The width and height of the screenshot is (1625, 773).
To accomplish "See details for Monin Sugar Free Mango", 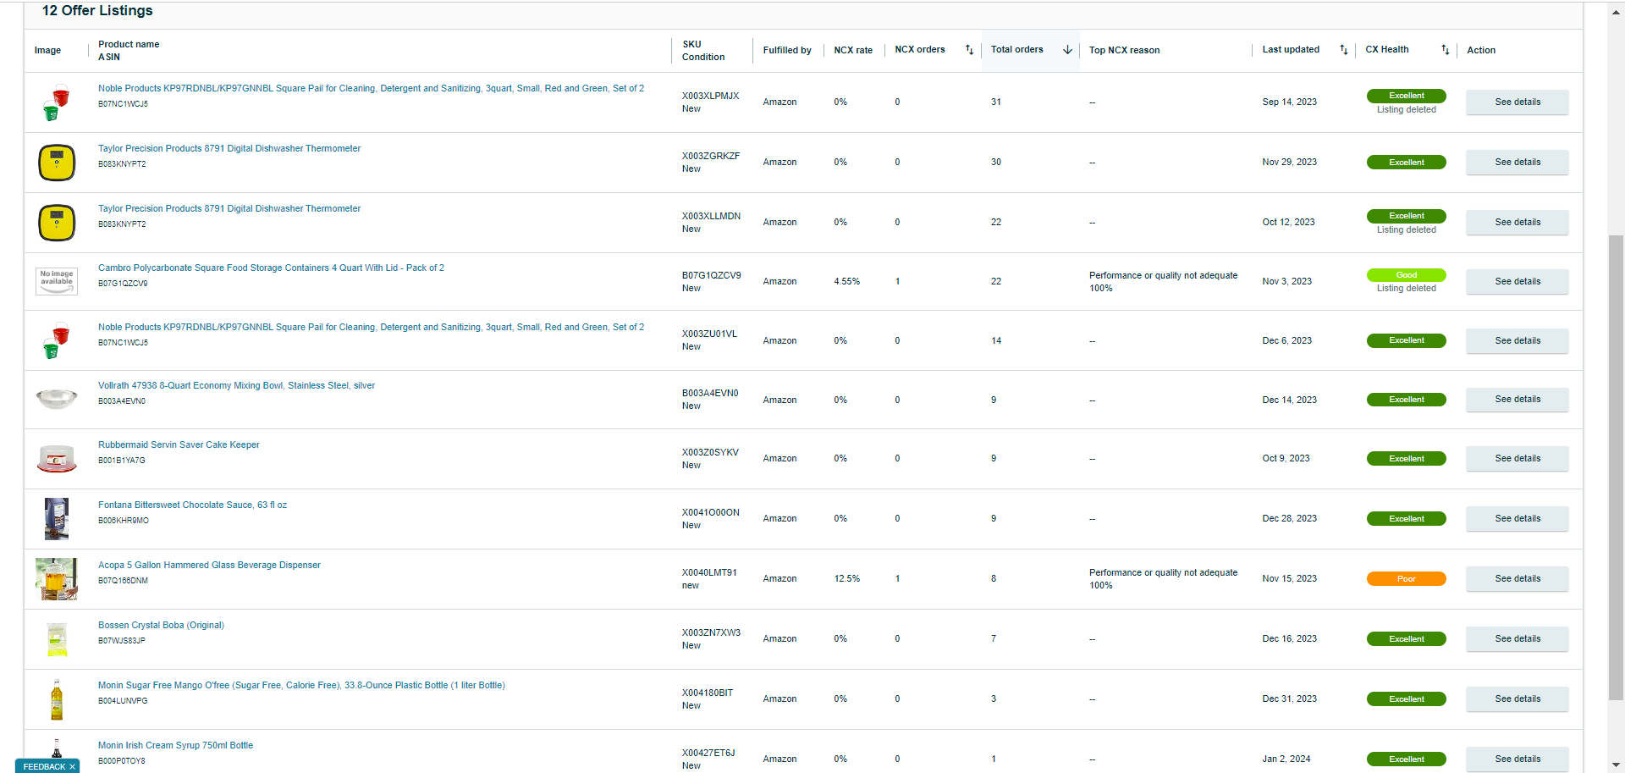I will [1518, 699].
